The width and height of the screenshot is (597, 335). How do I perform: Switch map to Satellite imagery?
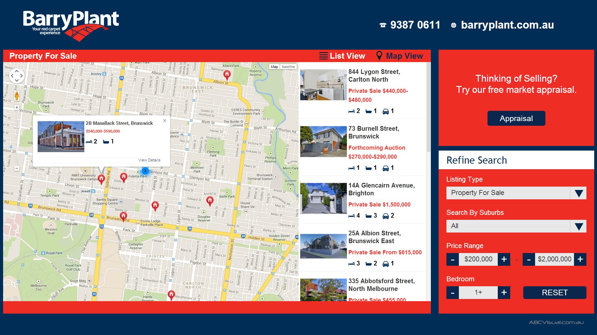pyautogui.click(x=288, y=67)
